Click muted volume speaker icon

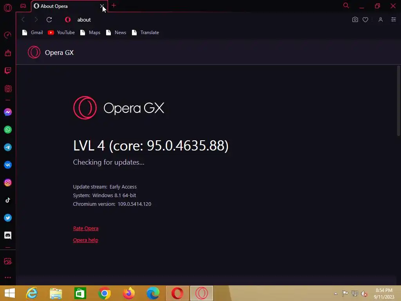point(364,294)
